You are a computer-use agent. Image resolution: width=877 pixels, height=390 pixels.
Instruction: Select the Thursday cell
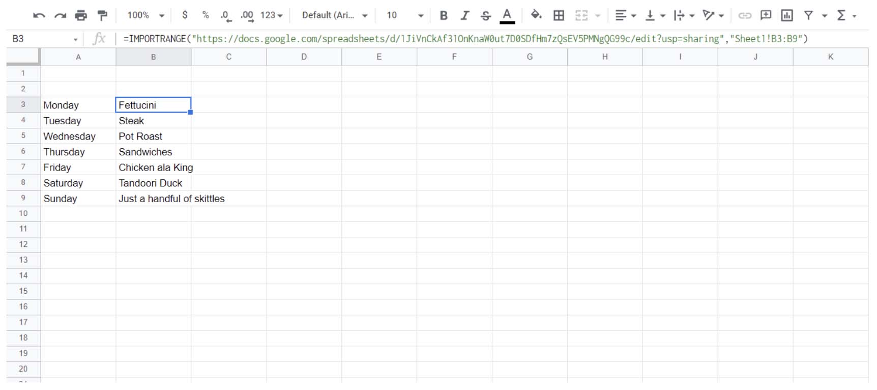[78, 152]
